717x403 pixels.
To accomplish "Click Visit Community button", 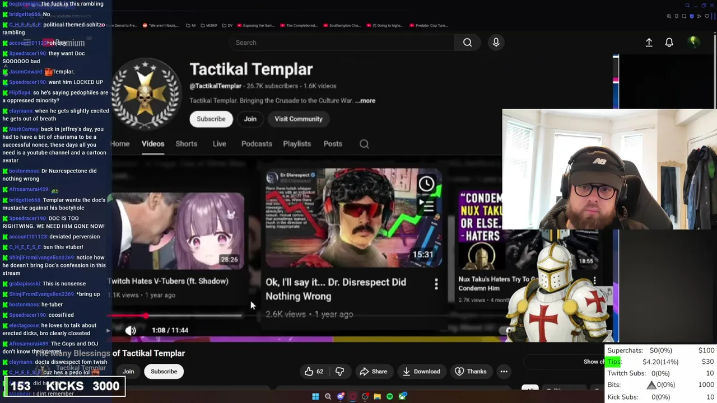I will [299, 119].
